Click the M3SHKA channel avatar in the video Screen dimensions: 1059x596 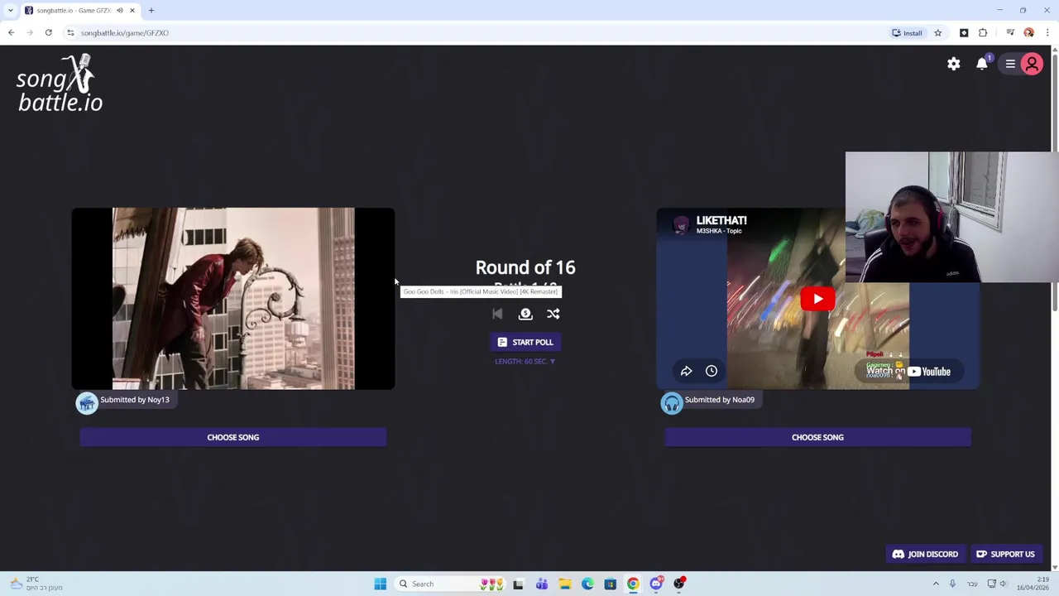point(680,225)
